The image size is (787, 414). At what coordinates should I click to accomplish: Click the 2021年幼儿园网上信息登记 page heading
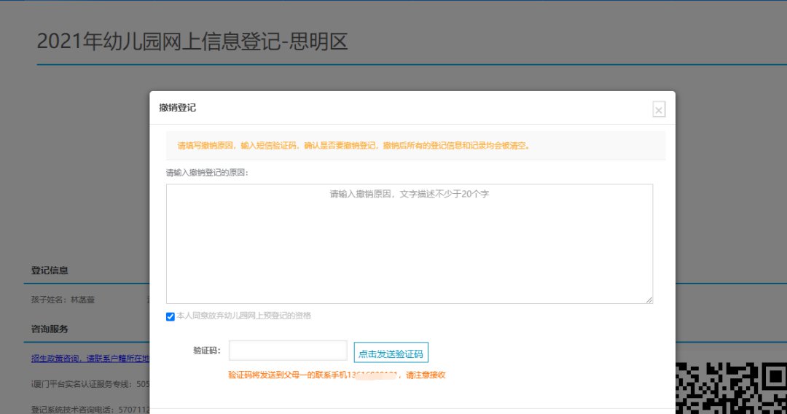[x=192, y=42]
